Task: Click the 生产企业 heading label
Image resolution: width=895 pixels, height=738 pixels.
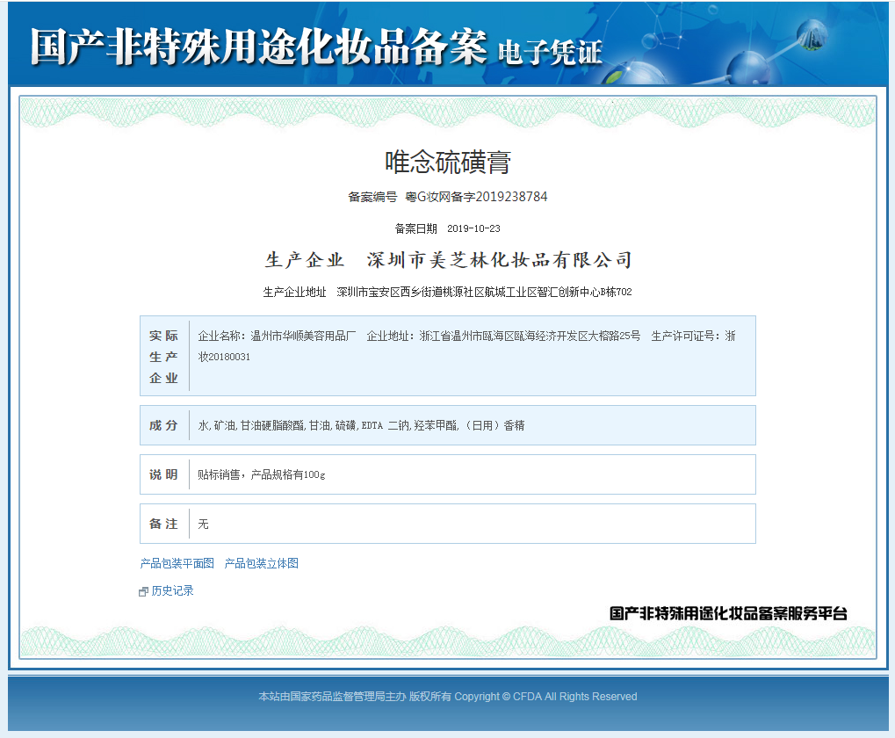Action: 304,260
